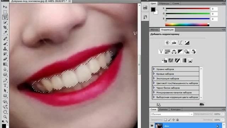Select the Quick Selection tool

pyautogui.click(x=5, y=22)
